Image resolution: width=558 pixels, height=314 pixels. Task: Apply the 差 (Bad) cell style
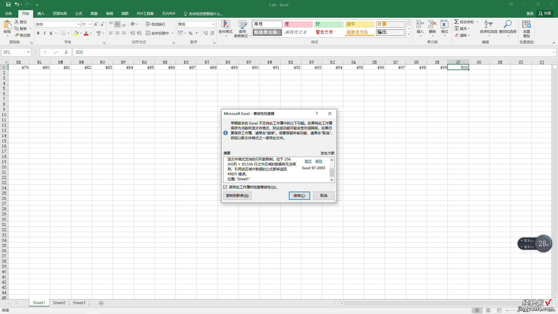[298, 24]
